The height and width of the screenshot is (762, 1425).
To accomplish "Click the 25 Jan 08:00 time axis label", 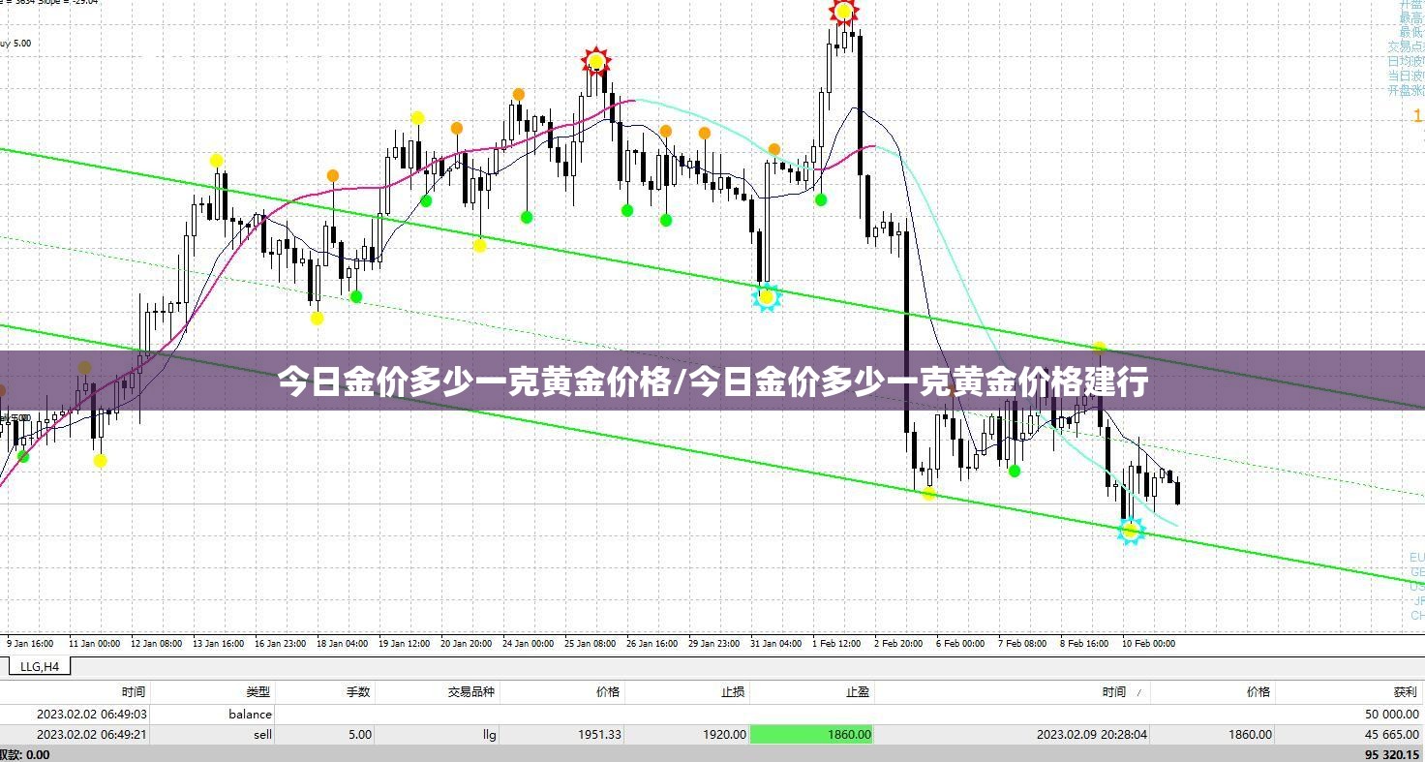I will click(x=590, y=643).
